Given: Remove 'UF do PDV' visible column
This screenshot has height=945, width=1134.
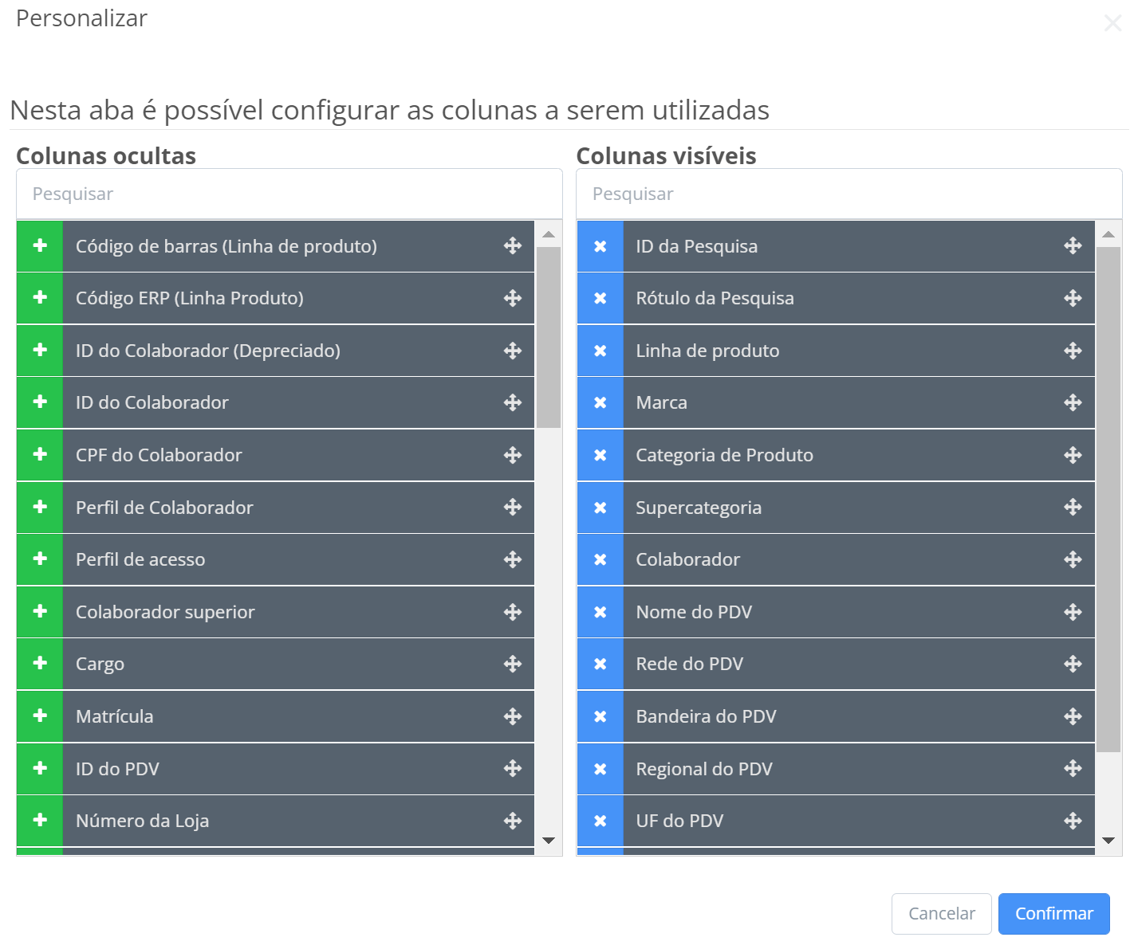Looking at the screenshot, I should (600, 821).
